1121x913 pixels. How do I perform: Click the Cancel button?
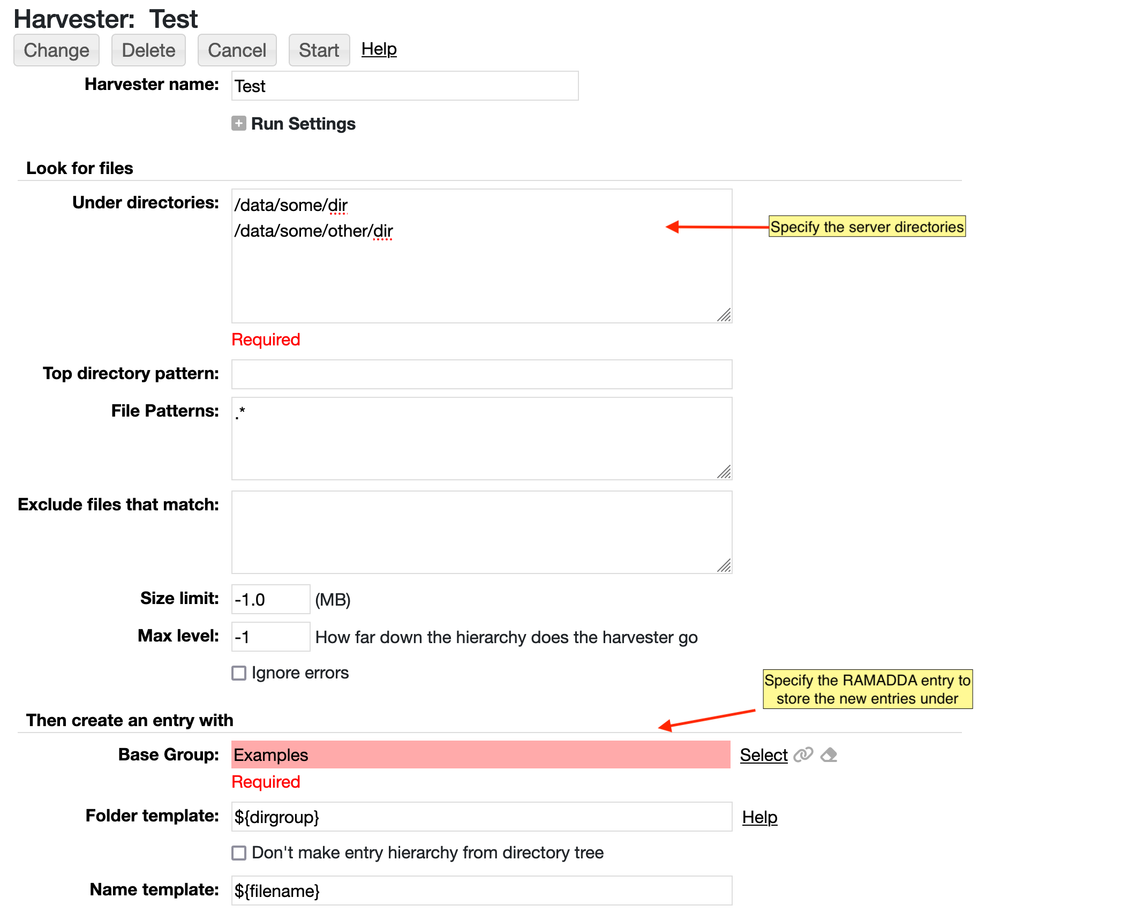(237, 50)
